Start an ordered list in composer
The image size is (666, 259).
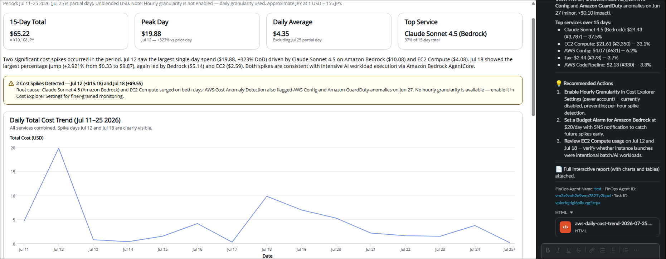point(602,250)
